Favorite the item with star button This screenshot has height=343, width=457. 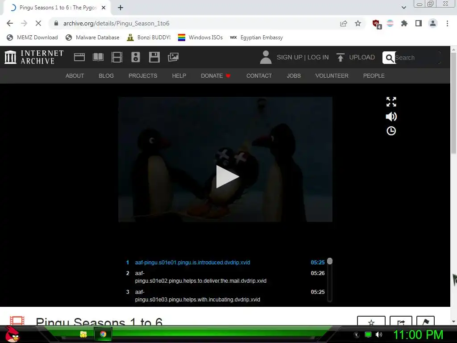tap(371, 321)
